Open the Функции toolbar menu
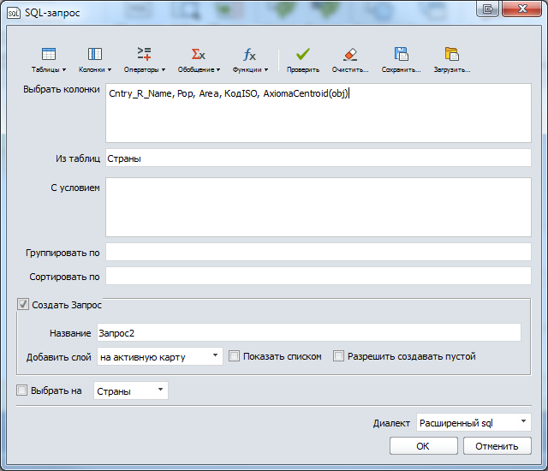 [x=250, y=59]
